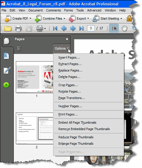Screen dimensions: 142x168
Task: Choose Extract Pages... from Options menu
Action: [88, 64]
